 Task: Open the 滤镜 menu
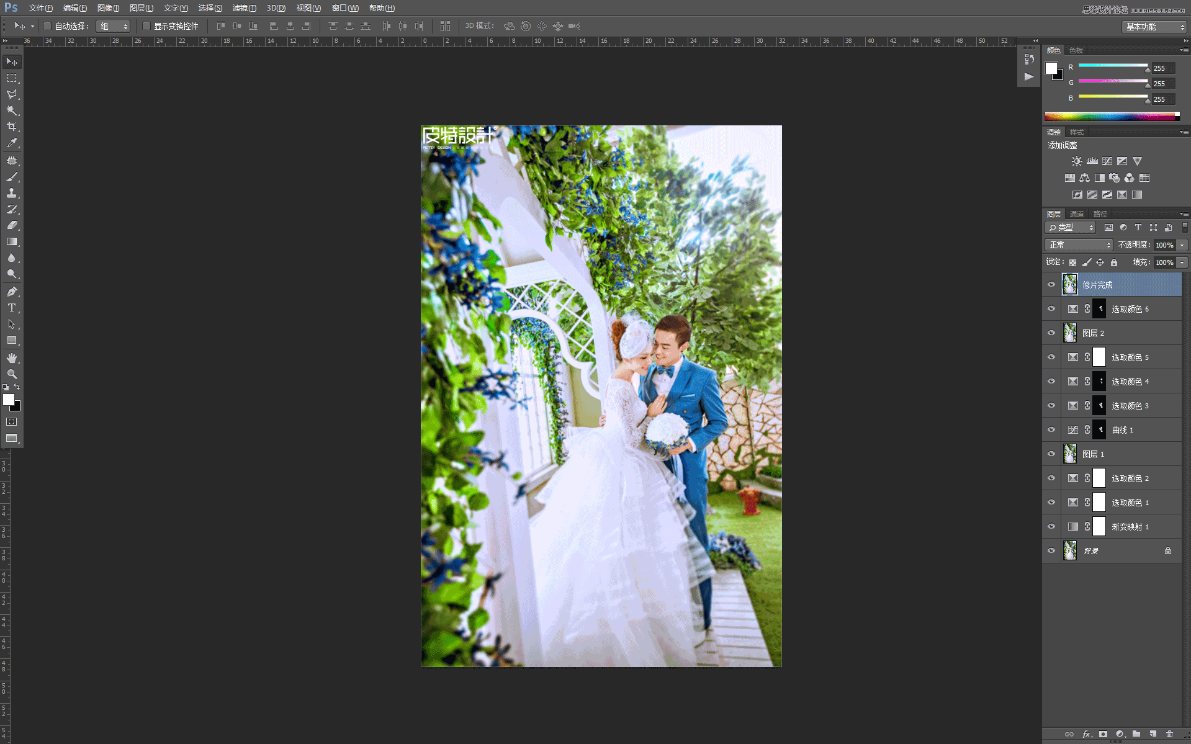244,8
